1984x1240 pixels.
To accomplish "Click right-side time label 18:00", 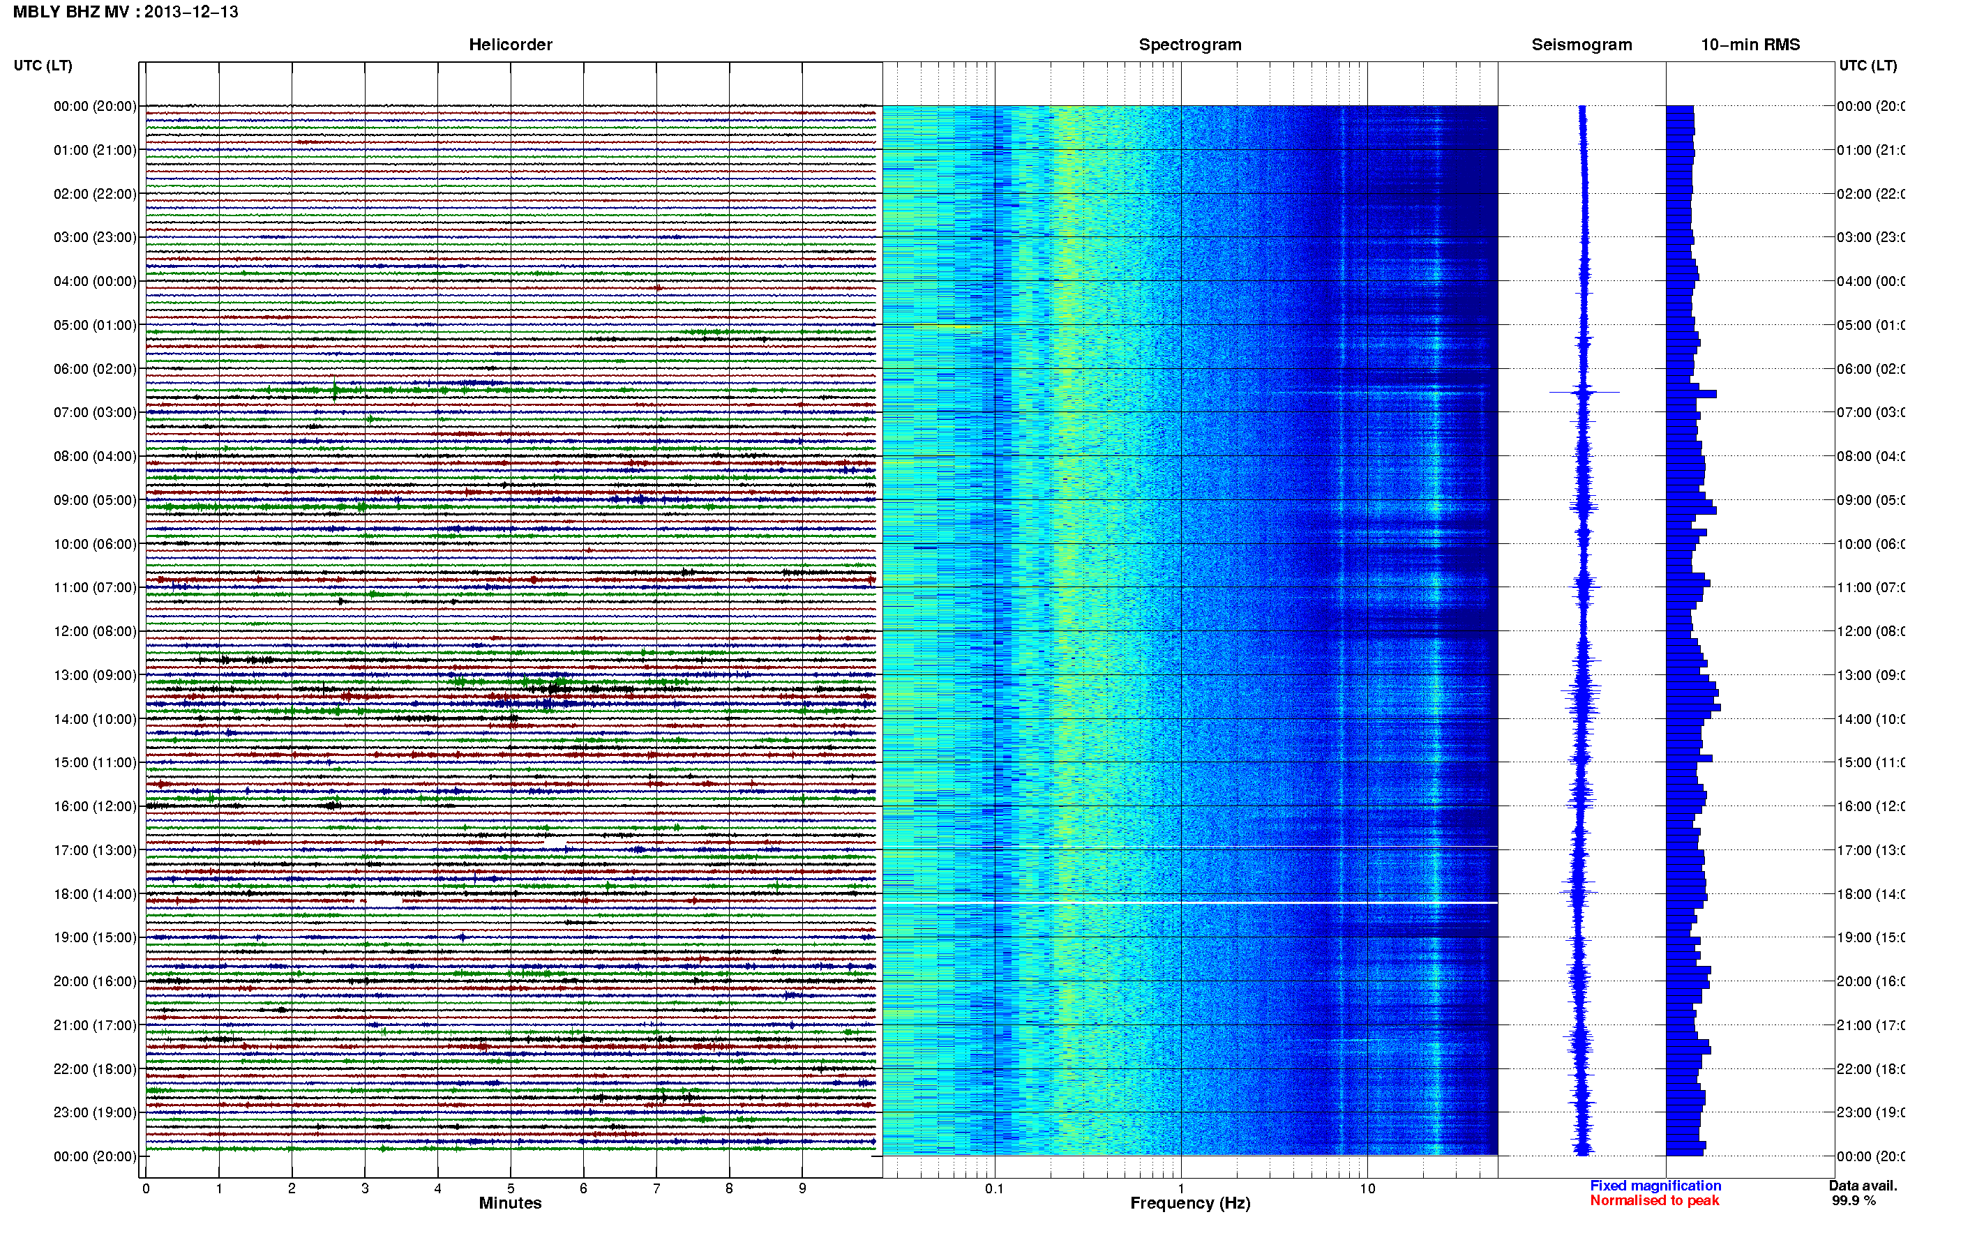I will 1870,894.
